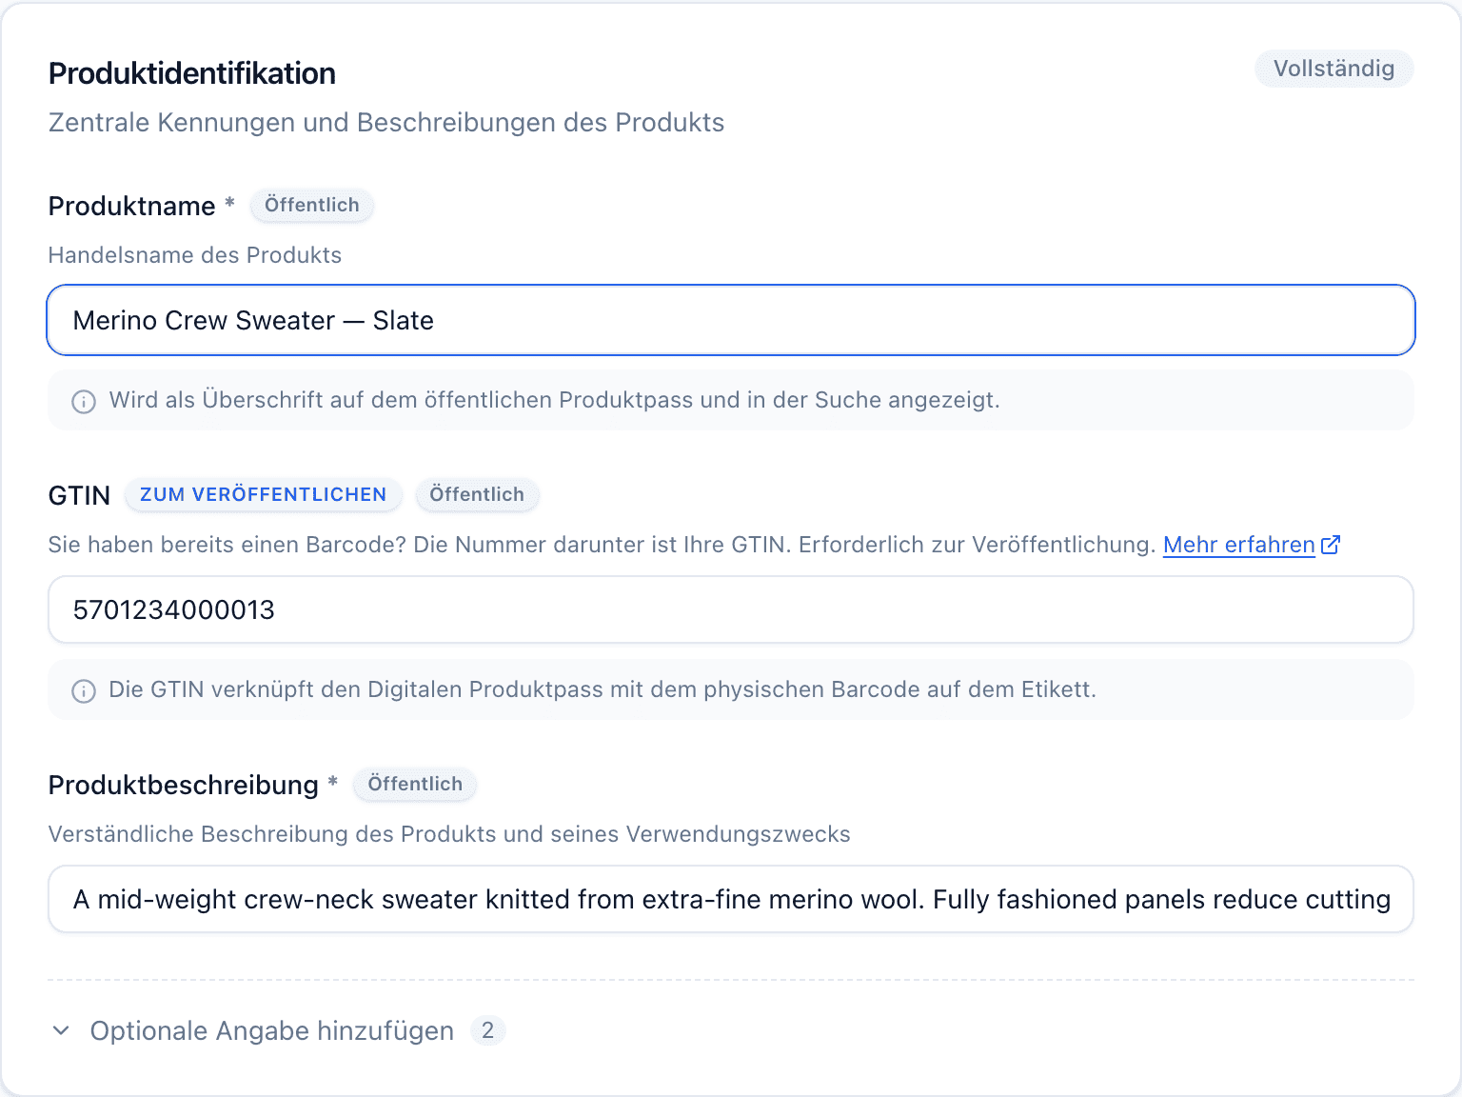Click the Produktbeschreibung field label
This screenshot has height=1097, width=1462.
pyautogui.click(x=184, y=785)
